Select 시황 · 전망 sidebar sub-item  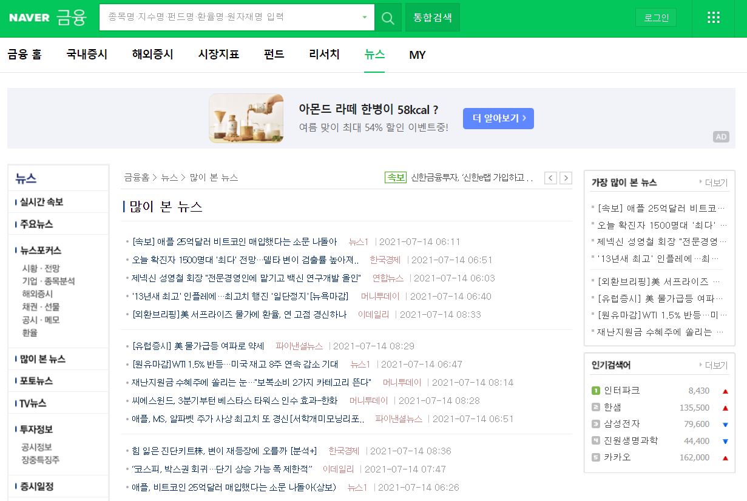tap(41, 269)
